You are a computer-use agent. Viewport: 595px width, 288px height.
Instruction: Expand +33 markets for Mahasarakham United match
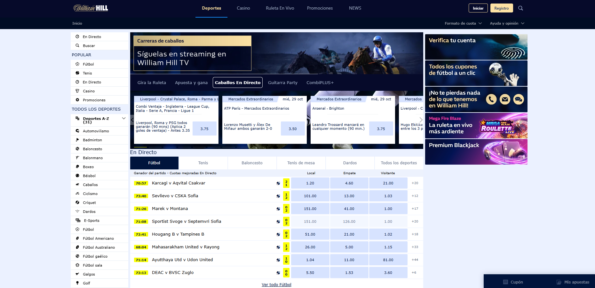(x=415, y=247)
